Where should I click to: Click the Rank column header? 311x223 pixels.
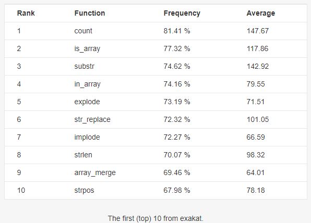26,13
